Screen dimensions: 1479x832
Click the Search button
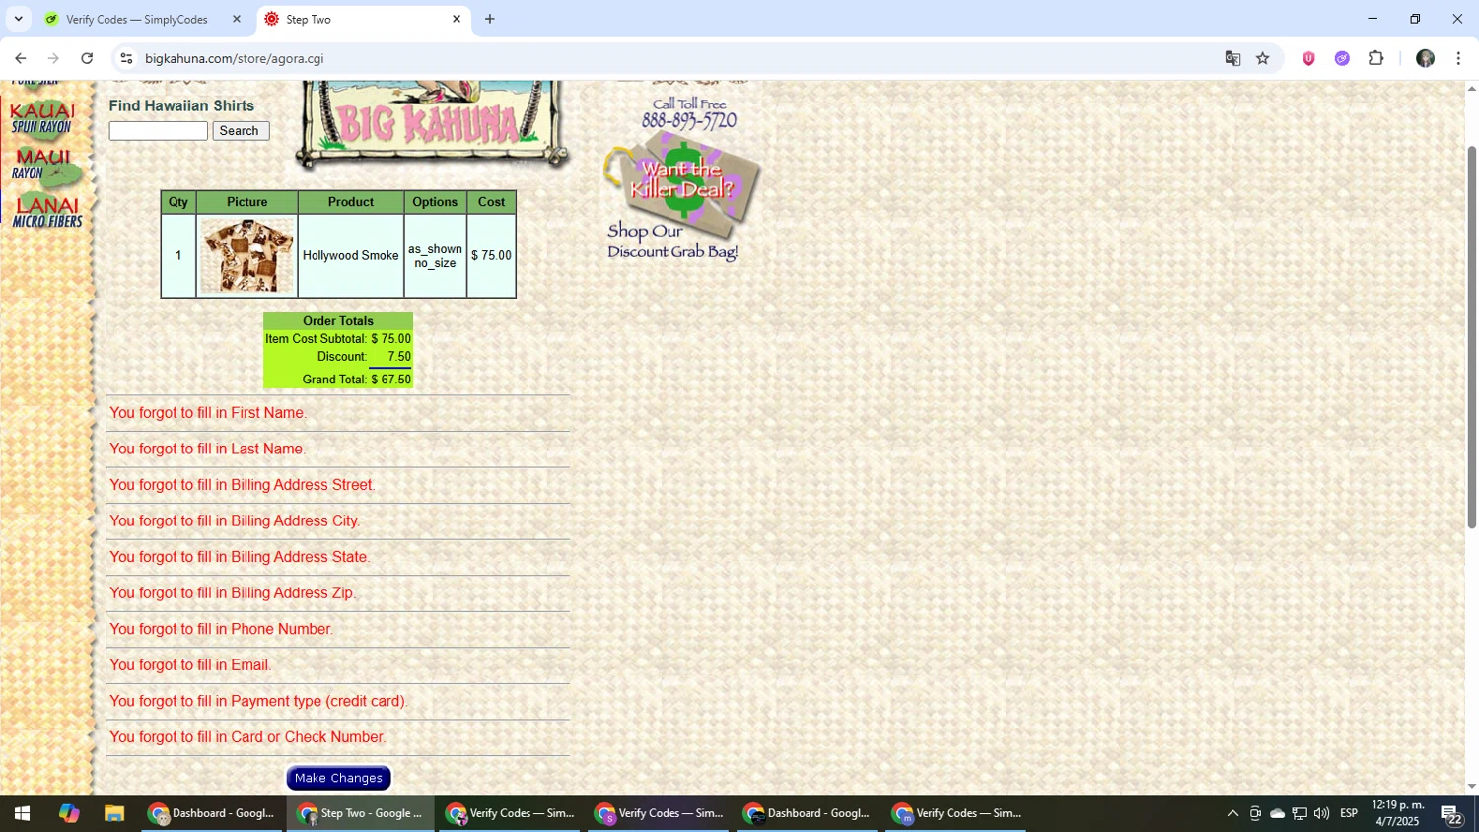coord(241,131)
